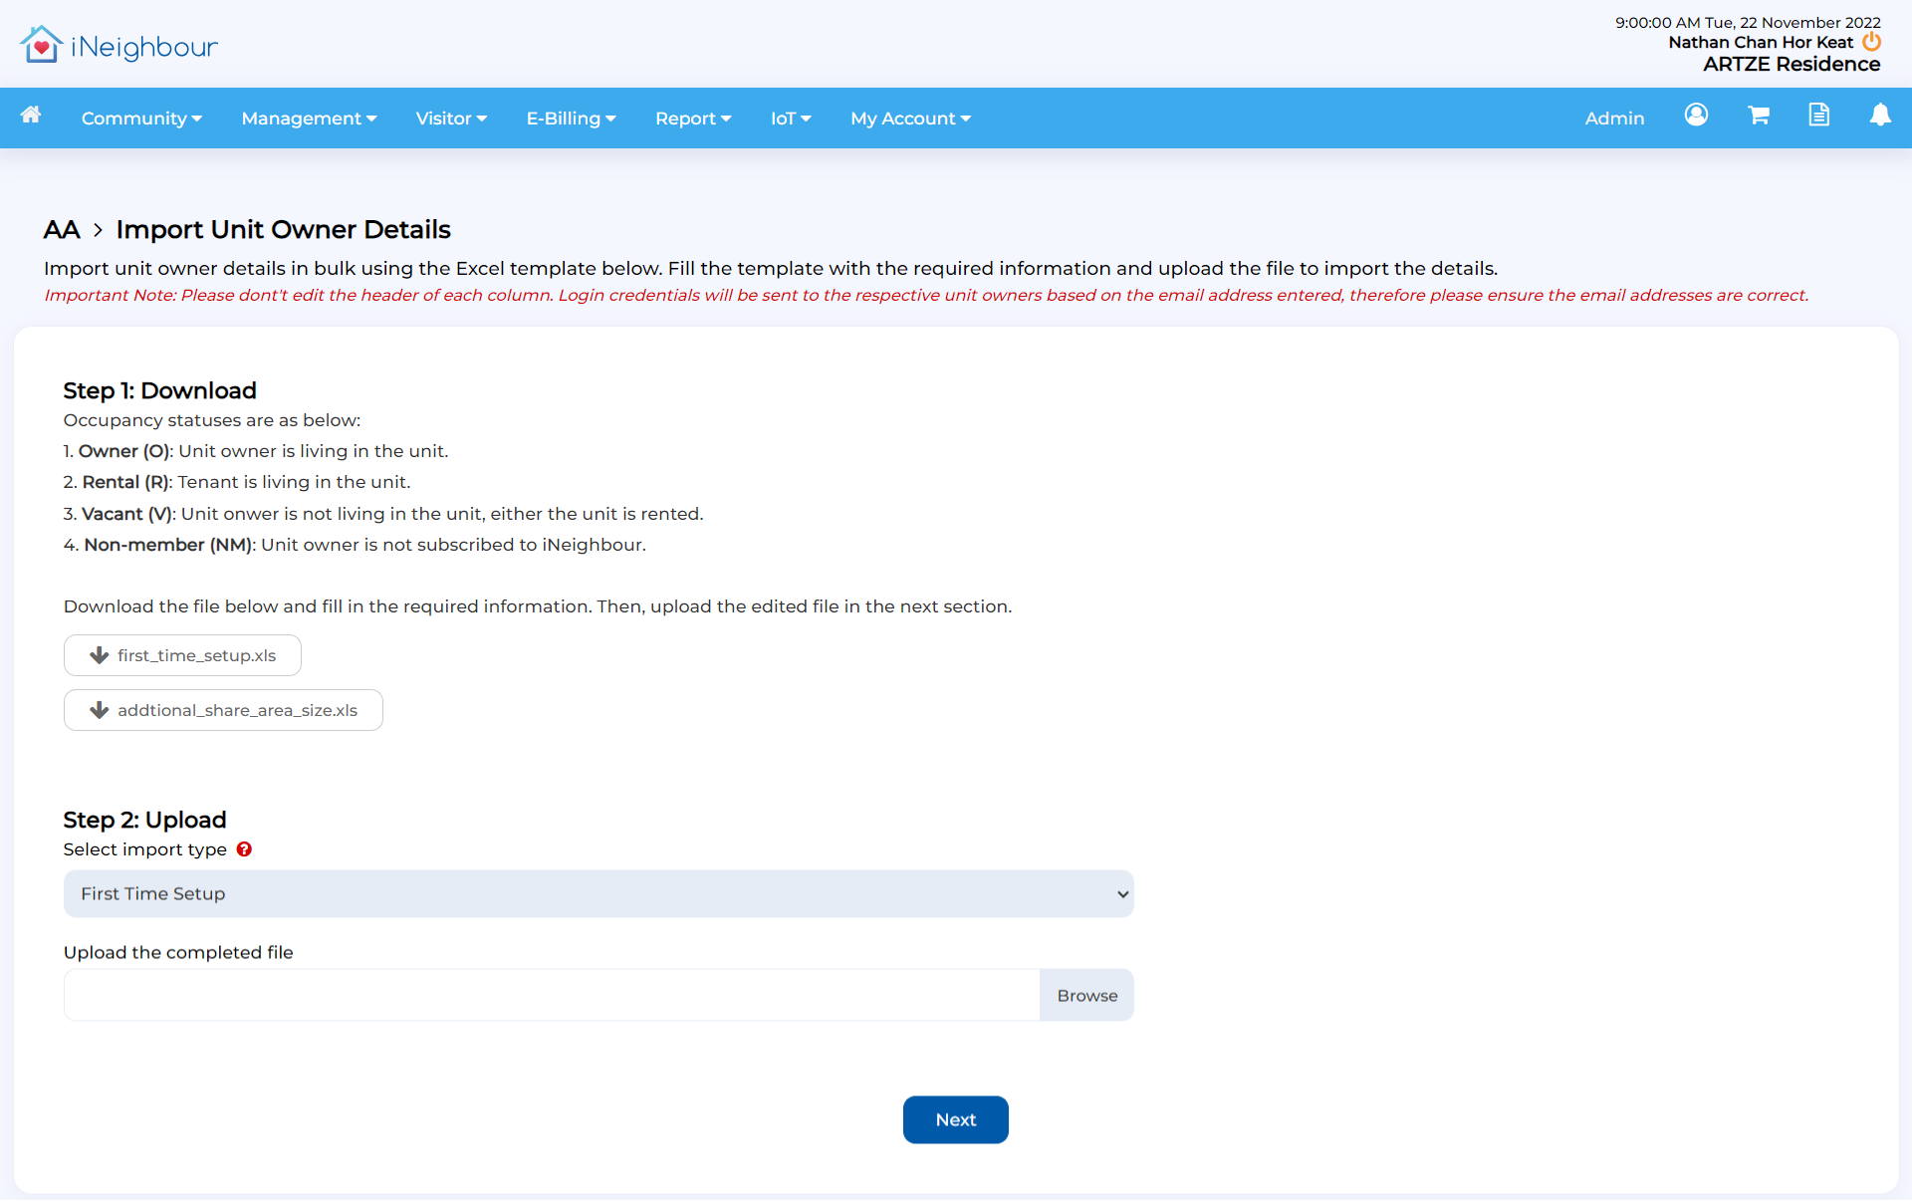This screenshot has width=1912, height=1201.
Task: Expand the My Account menu
Action: (x=910, y=119)
